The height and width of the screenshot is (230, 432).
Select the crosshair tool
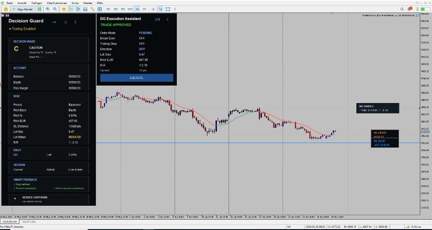point(153,9)
